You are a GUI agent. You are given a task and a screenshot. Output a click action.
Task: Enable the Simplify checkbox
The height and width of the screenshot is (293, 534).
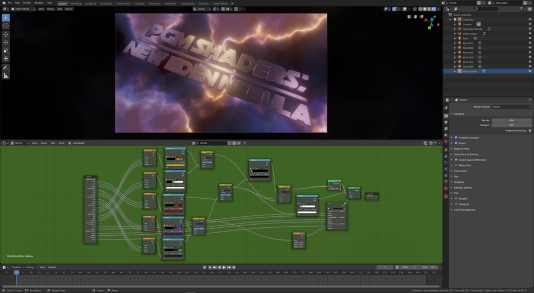click(456, 199)
